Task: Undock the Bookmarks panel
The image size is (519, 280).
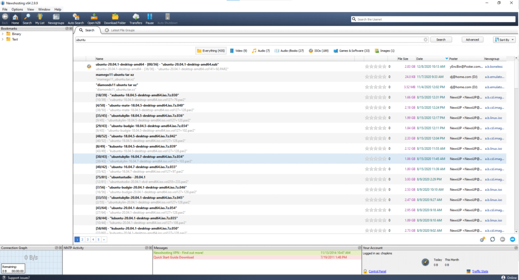Action: (67, 28)
